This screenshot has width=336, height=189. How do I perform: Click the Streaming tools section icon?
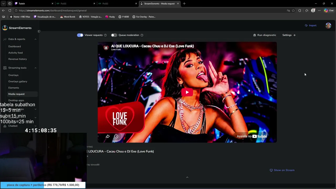coord(5,68)
